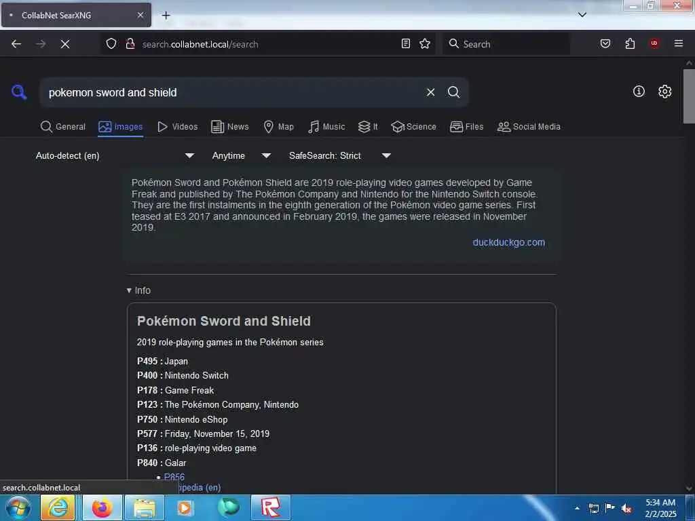695x521 pixels.
Task: Select the text 'P840 : Galar'
Action: [162, 463]
